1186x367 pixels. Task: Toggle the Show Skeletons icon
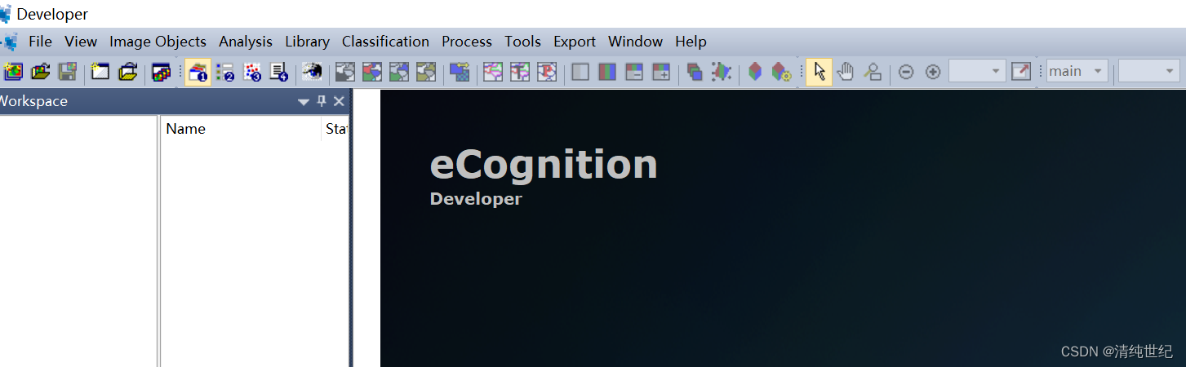546,72
